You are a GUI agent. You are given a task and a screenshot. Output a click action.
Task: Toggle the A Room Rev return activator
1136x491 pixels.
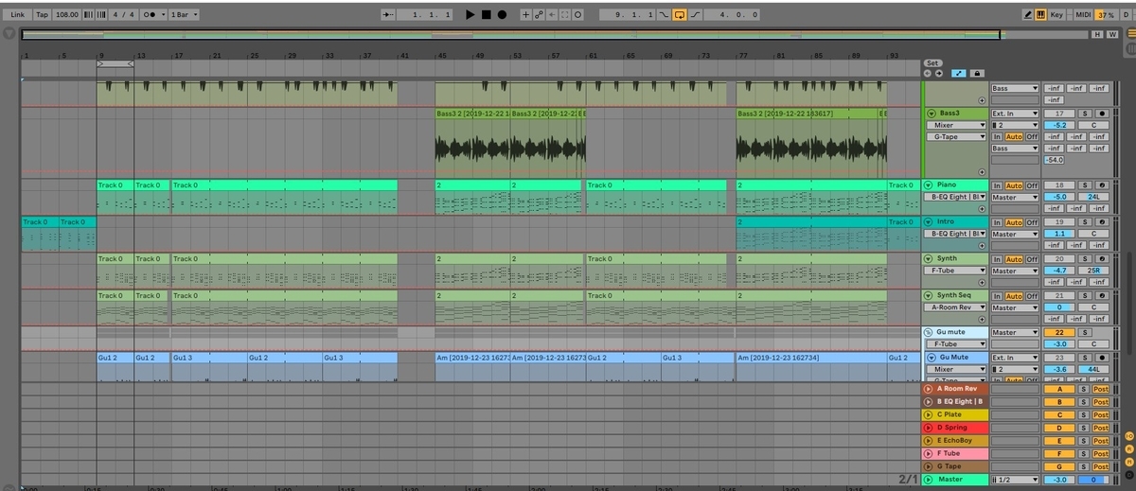tap(1057, 389)
